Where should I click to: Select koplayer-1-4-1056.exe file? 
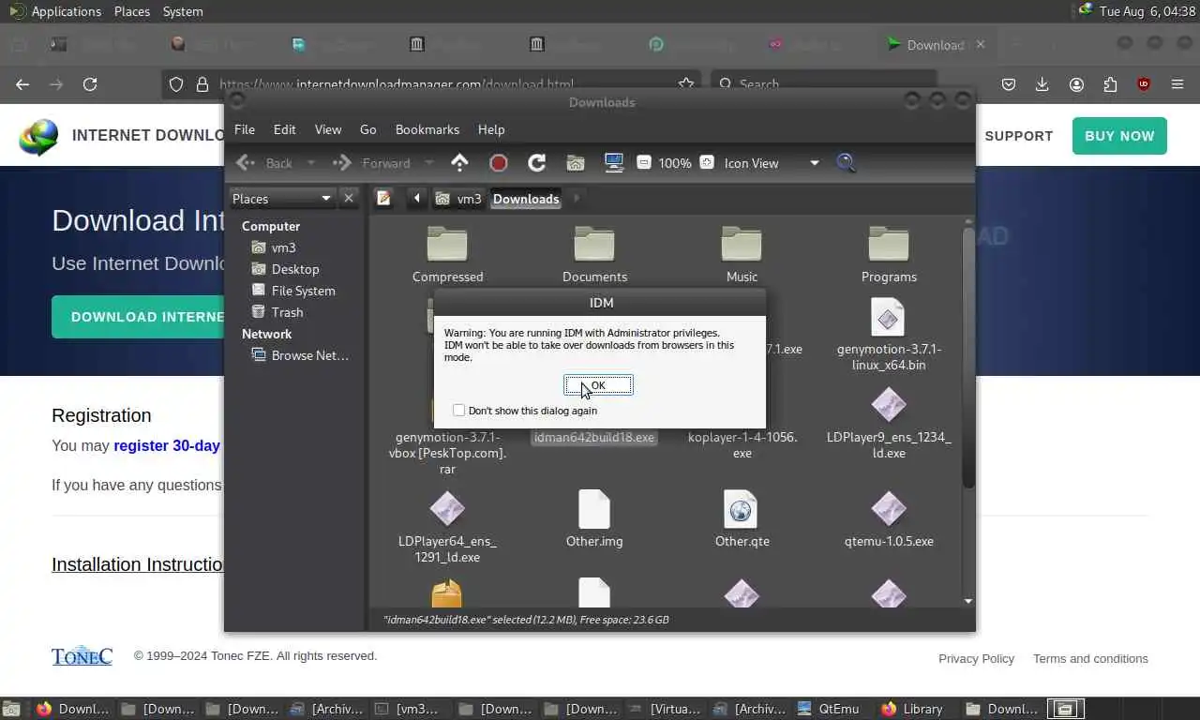tap(742, 445)
